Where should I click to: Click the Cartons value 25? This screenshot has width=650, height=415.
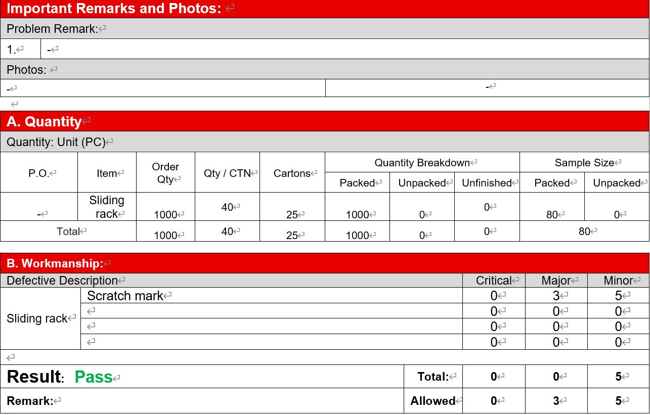click(x=292, y=214)
